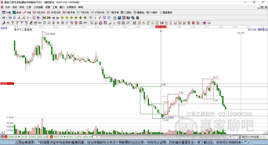Open the 江恩 menu
The height and width of the screenshot is (145, 268).
click(x=29, y=7)
